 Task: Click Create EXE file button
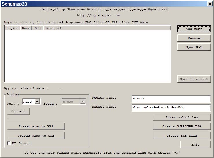coord(182,136)
